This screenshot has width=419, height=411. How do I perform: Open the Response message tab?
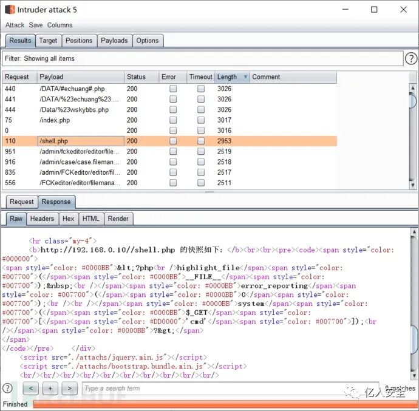tap(56, 202)
